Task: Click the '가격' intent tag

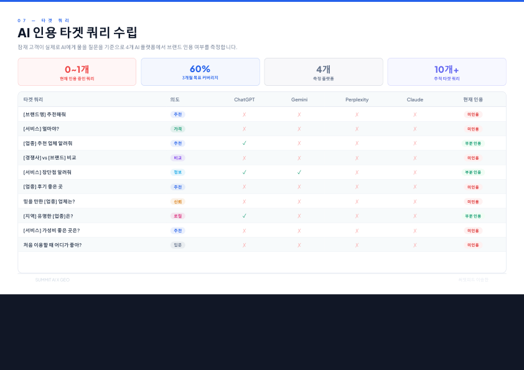Action: 178,129
